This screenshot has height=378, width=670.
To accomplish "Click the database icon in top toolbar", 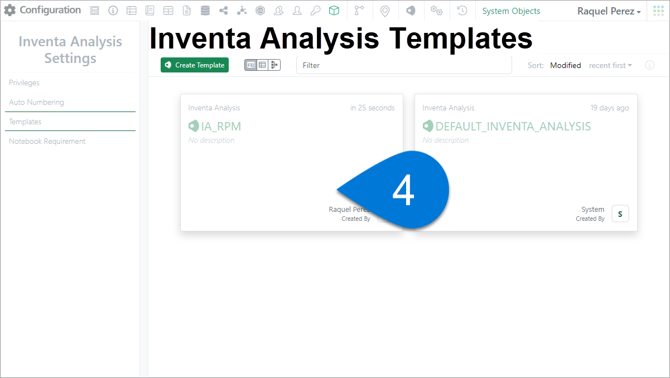I will click(x=205, y=11).
